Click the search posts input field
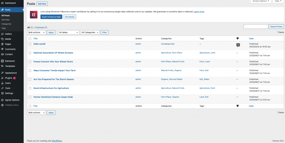Image resolution: width=285 pixels, height=143 pixels. 256,26
